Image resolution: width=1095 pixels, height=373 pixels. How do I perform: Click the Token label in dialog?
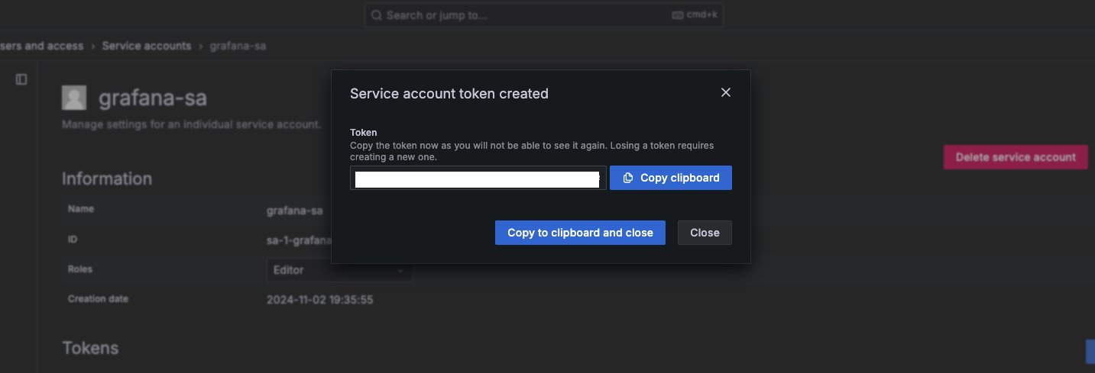pos(364,133)
